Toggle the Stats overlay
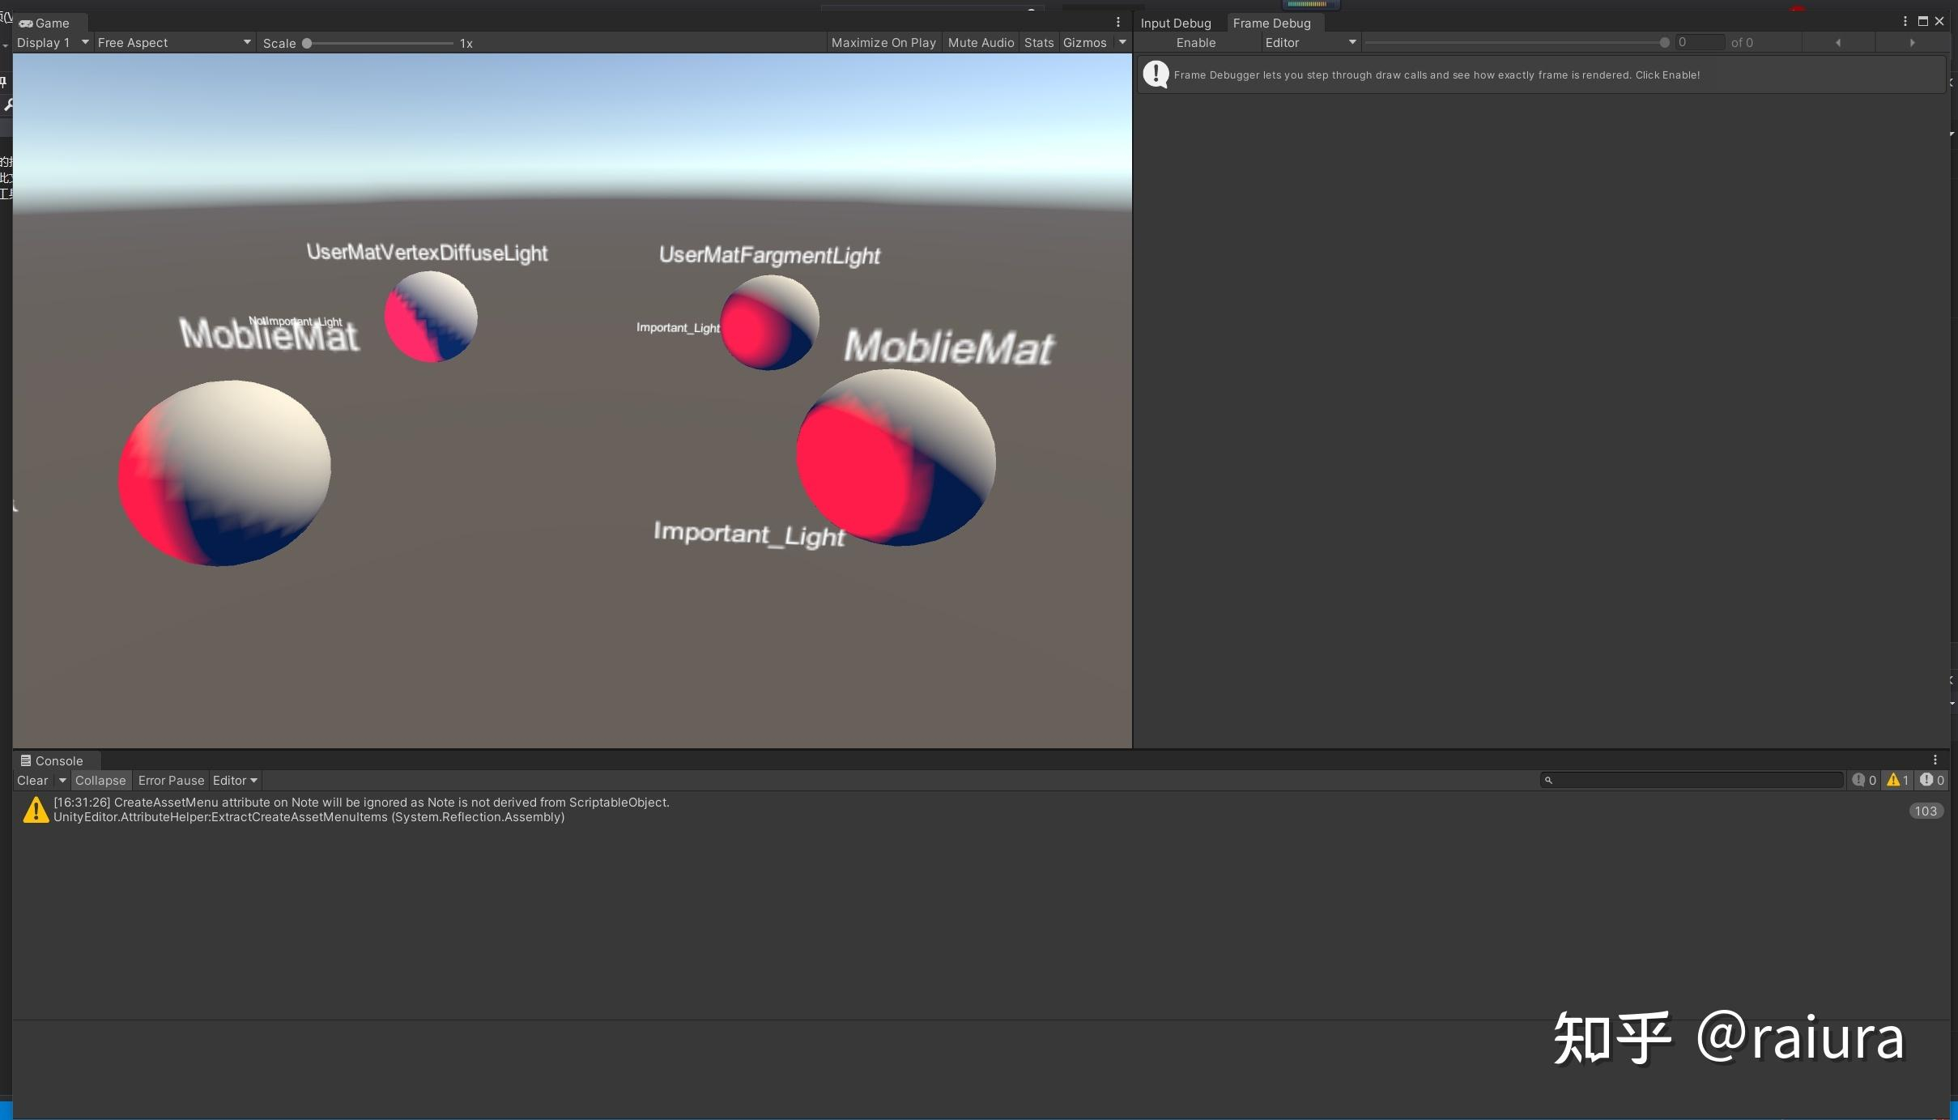Viewport: 1958px width, 1120px height. click(1038, 43)
